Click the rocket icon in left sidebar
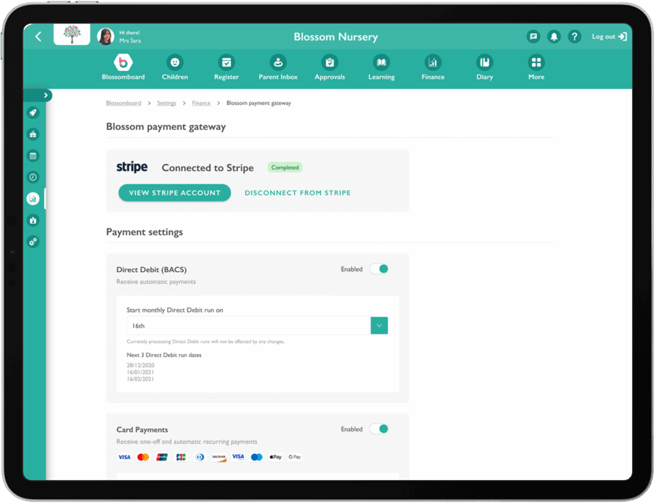This screenshot has height=503, width=655. click(x=33, y=113)
